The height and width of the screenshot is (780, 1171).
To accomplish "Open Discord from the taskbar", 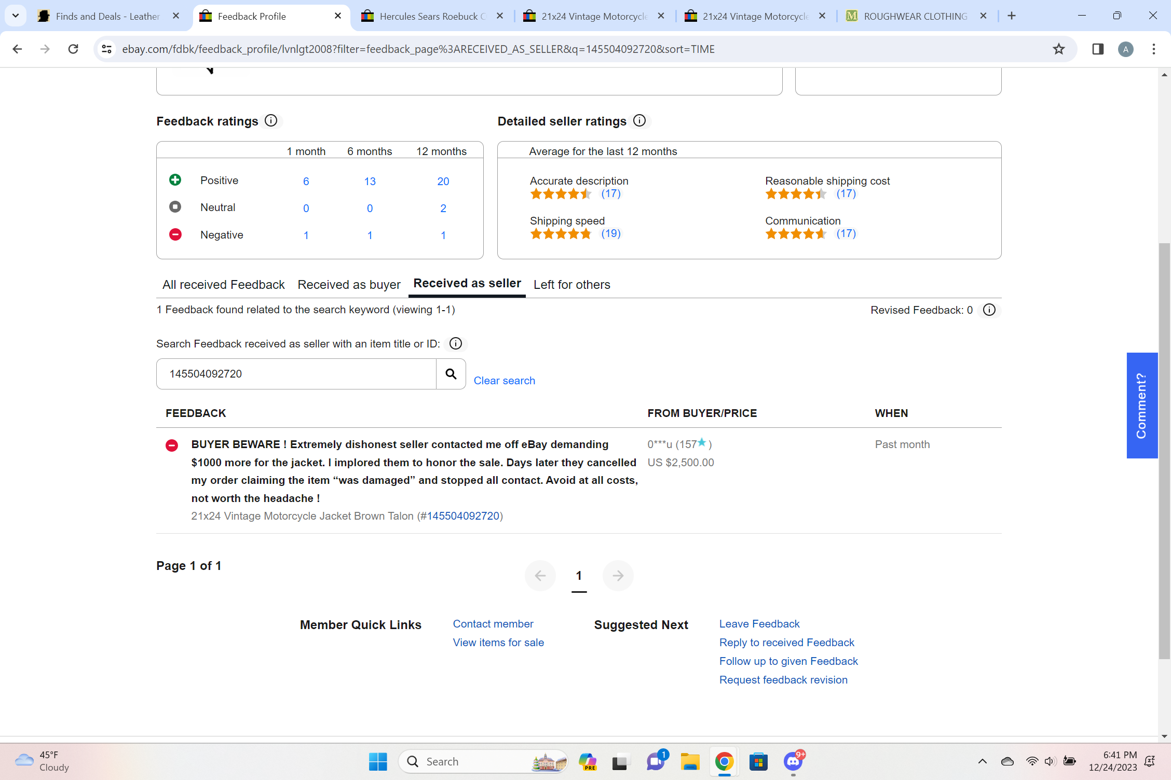I will [793, 762].
